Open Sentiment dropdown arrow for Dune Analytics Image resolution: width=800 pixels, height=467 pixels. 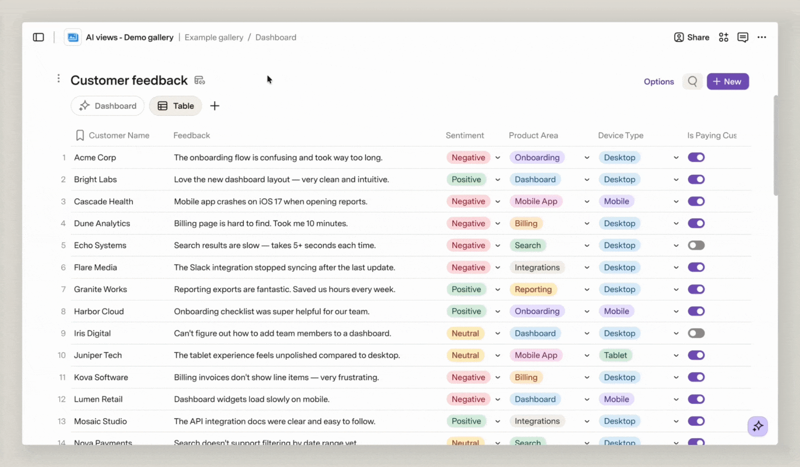(498, 224)
